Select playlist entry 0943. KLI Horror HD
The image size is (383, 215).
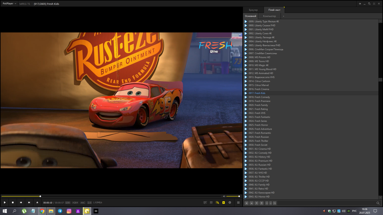311,196
